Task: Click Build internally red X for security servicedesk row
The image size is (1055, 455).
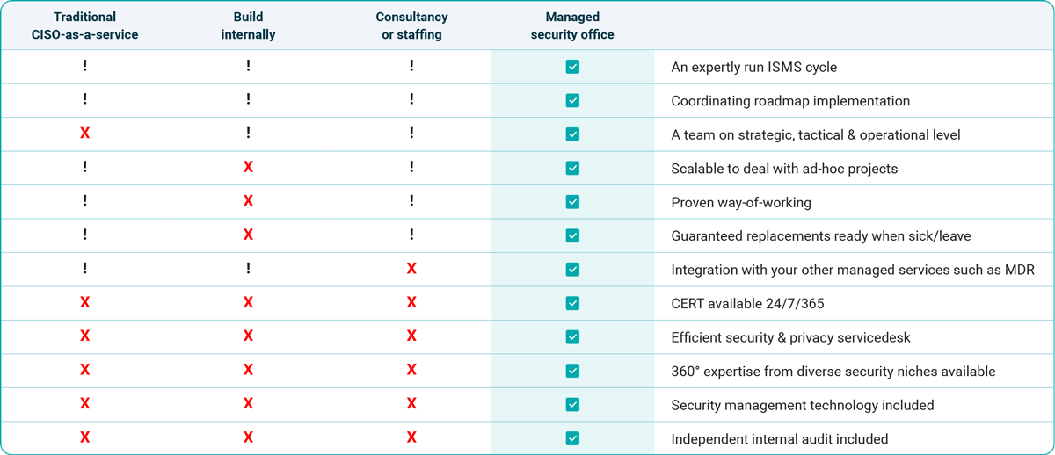Action: (248, 336)
